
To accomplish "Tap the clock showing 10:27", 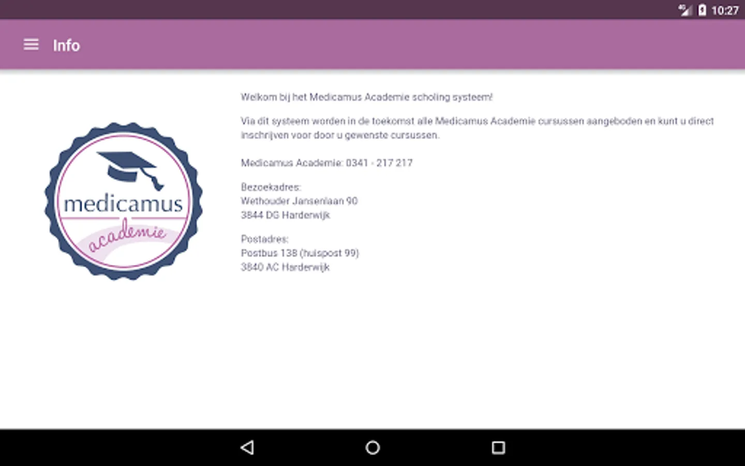I will (725, 10).
